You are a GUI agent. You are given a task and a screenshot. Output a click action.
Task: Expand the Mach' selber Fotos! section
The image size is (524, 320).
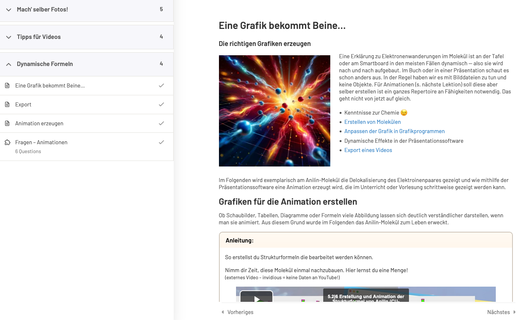coord(9,10)
